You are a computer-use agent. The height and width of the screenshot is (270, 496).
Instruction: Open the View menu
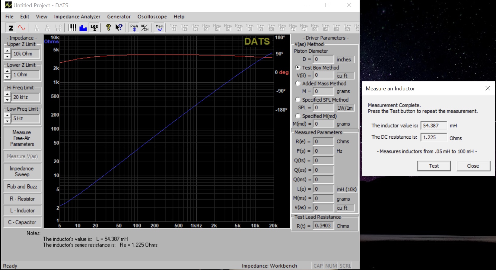point(42,17)
